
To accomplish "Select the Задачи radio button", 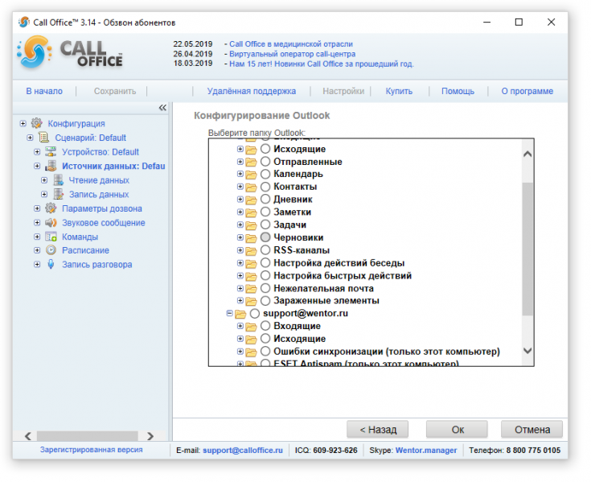I will coord(265,225).
